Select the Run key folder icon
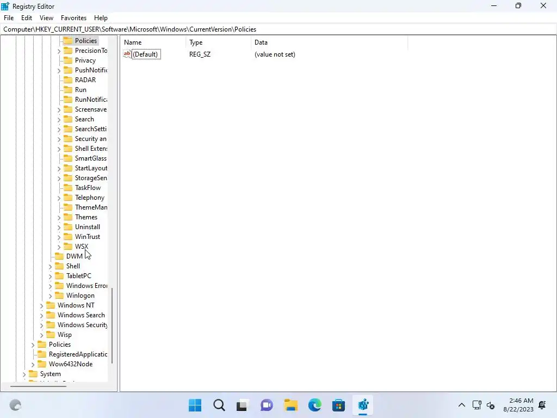The width and height of the screenshot is (557, 418). pos(68,90)
